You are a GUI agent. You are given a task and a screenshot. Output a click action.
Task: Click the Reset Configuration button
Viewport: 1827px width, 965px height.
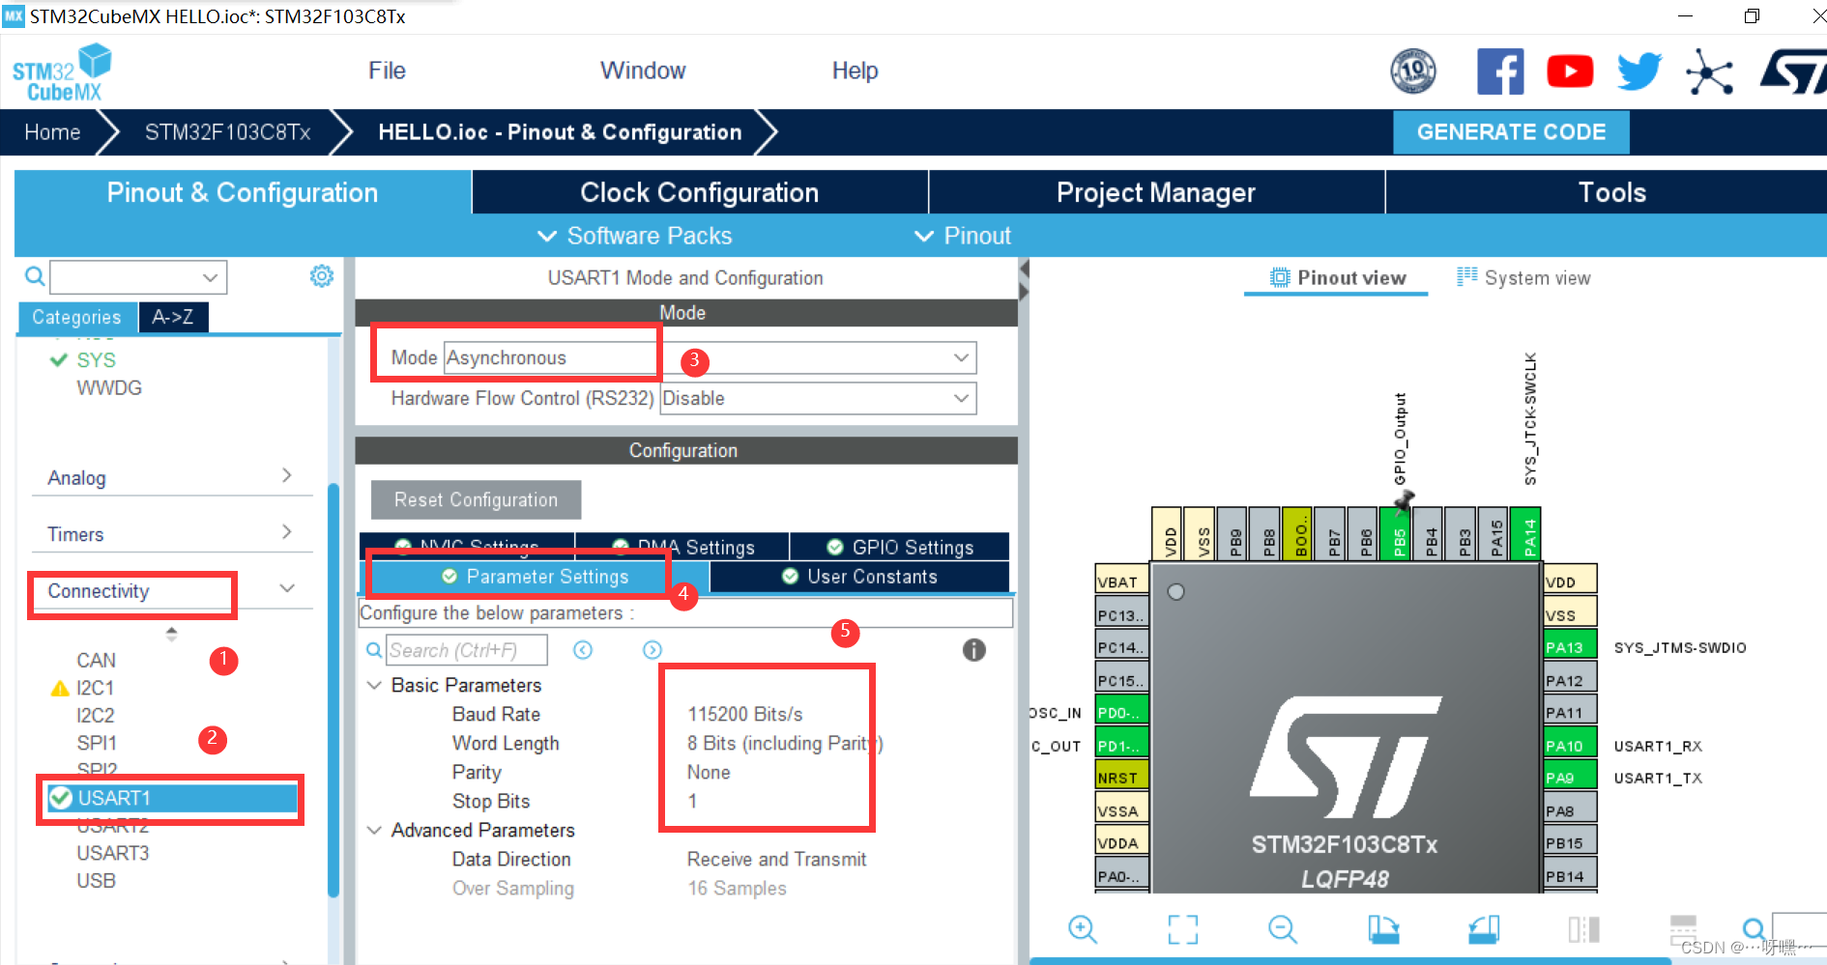pos(475,499)
